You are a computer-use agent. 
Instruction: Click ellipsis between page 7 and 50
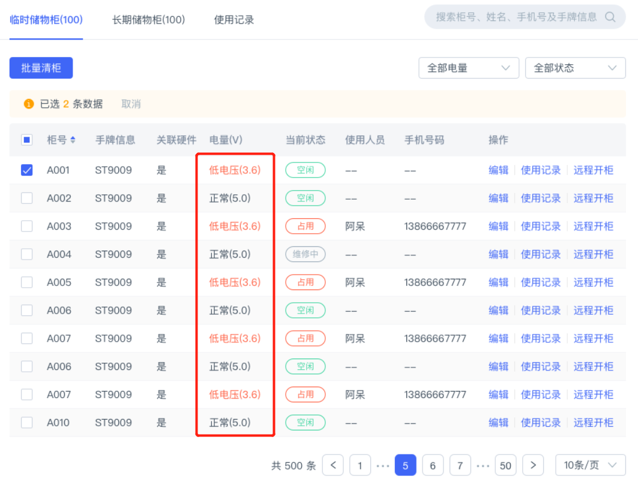pyautogui.click(x=483, y=466)
